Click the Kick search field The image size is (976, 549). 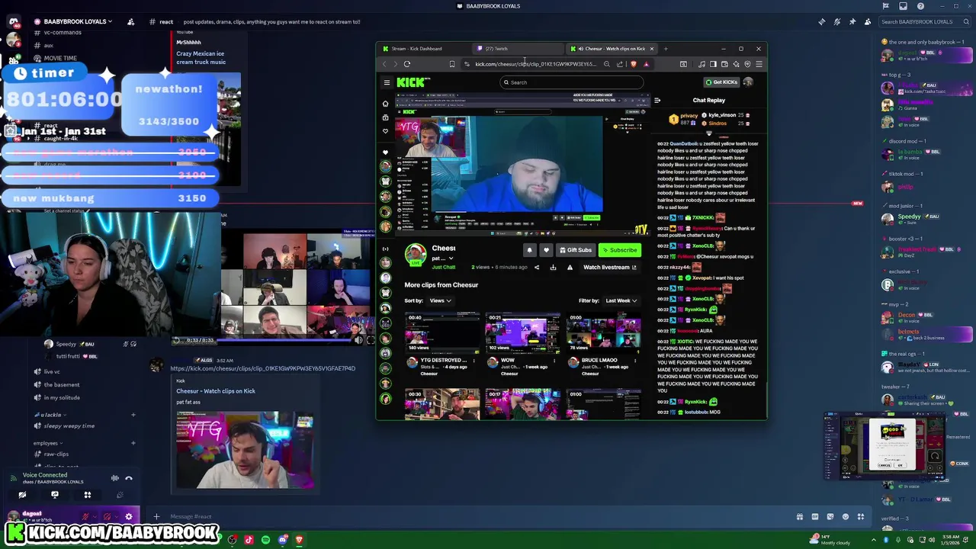coord(572,82)
